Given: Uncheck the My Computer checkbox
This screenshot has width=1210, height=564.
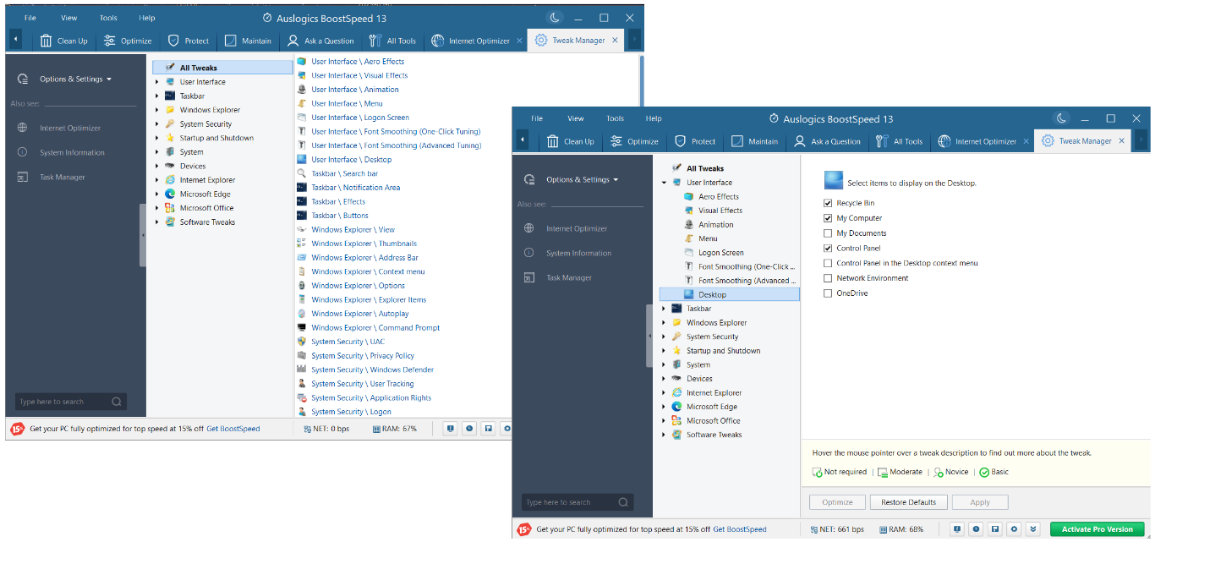Looking at the screenshot, I should pyautogui.click(x=828, y=218).
